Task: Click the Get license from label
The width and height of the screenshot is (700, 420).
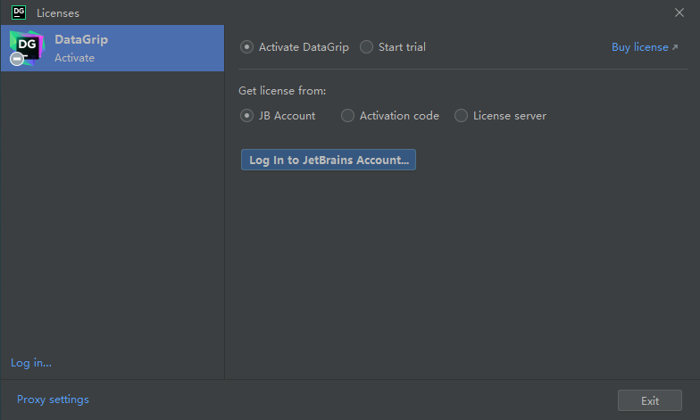Action: point(282,91)
